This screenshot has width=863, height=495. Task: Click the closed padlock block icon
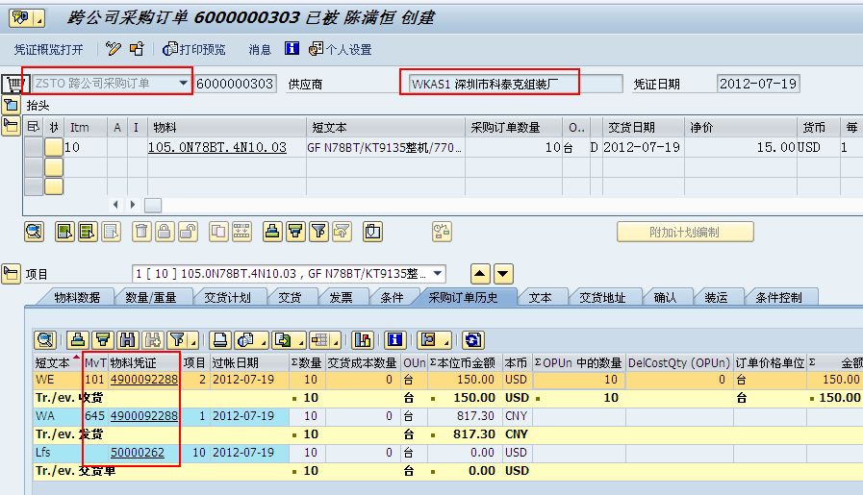tap(165, 232)
